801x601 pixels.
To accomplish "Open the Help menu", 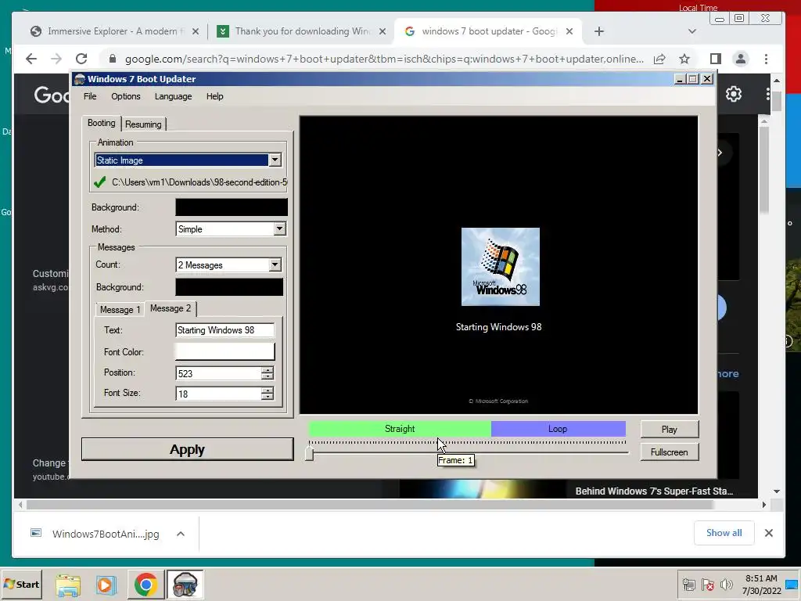I will pyautogui.click(x=214, y=96).
